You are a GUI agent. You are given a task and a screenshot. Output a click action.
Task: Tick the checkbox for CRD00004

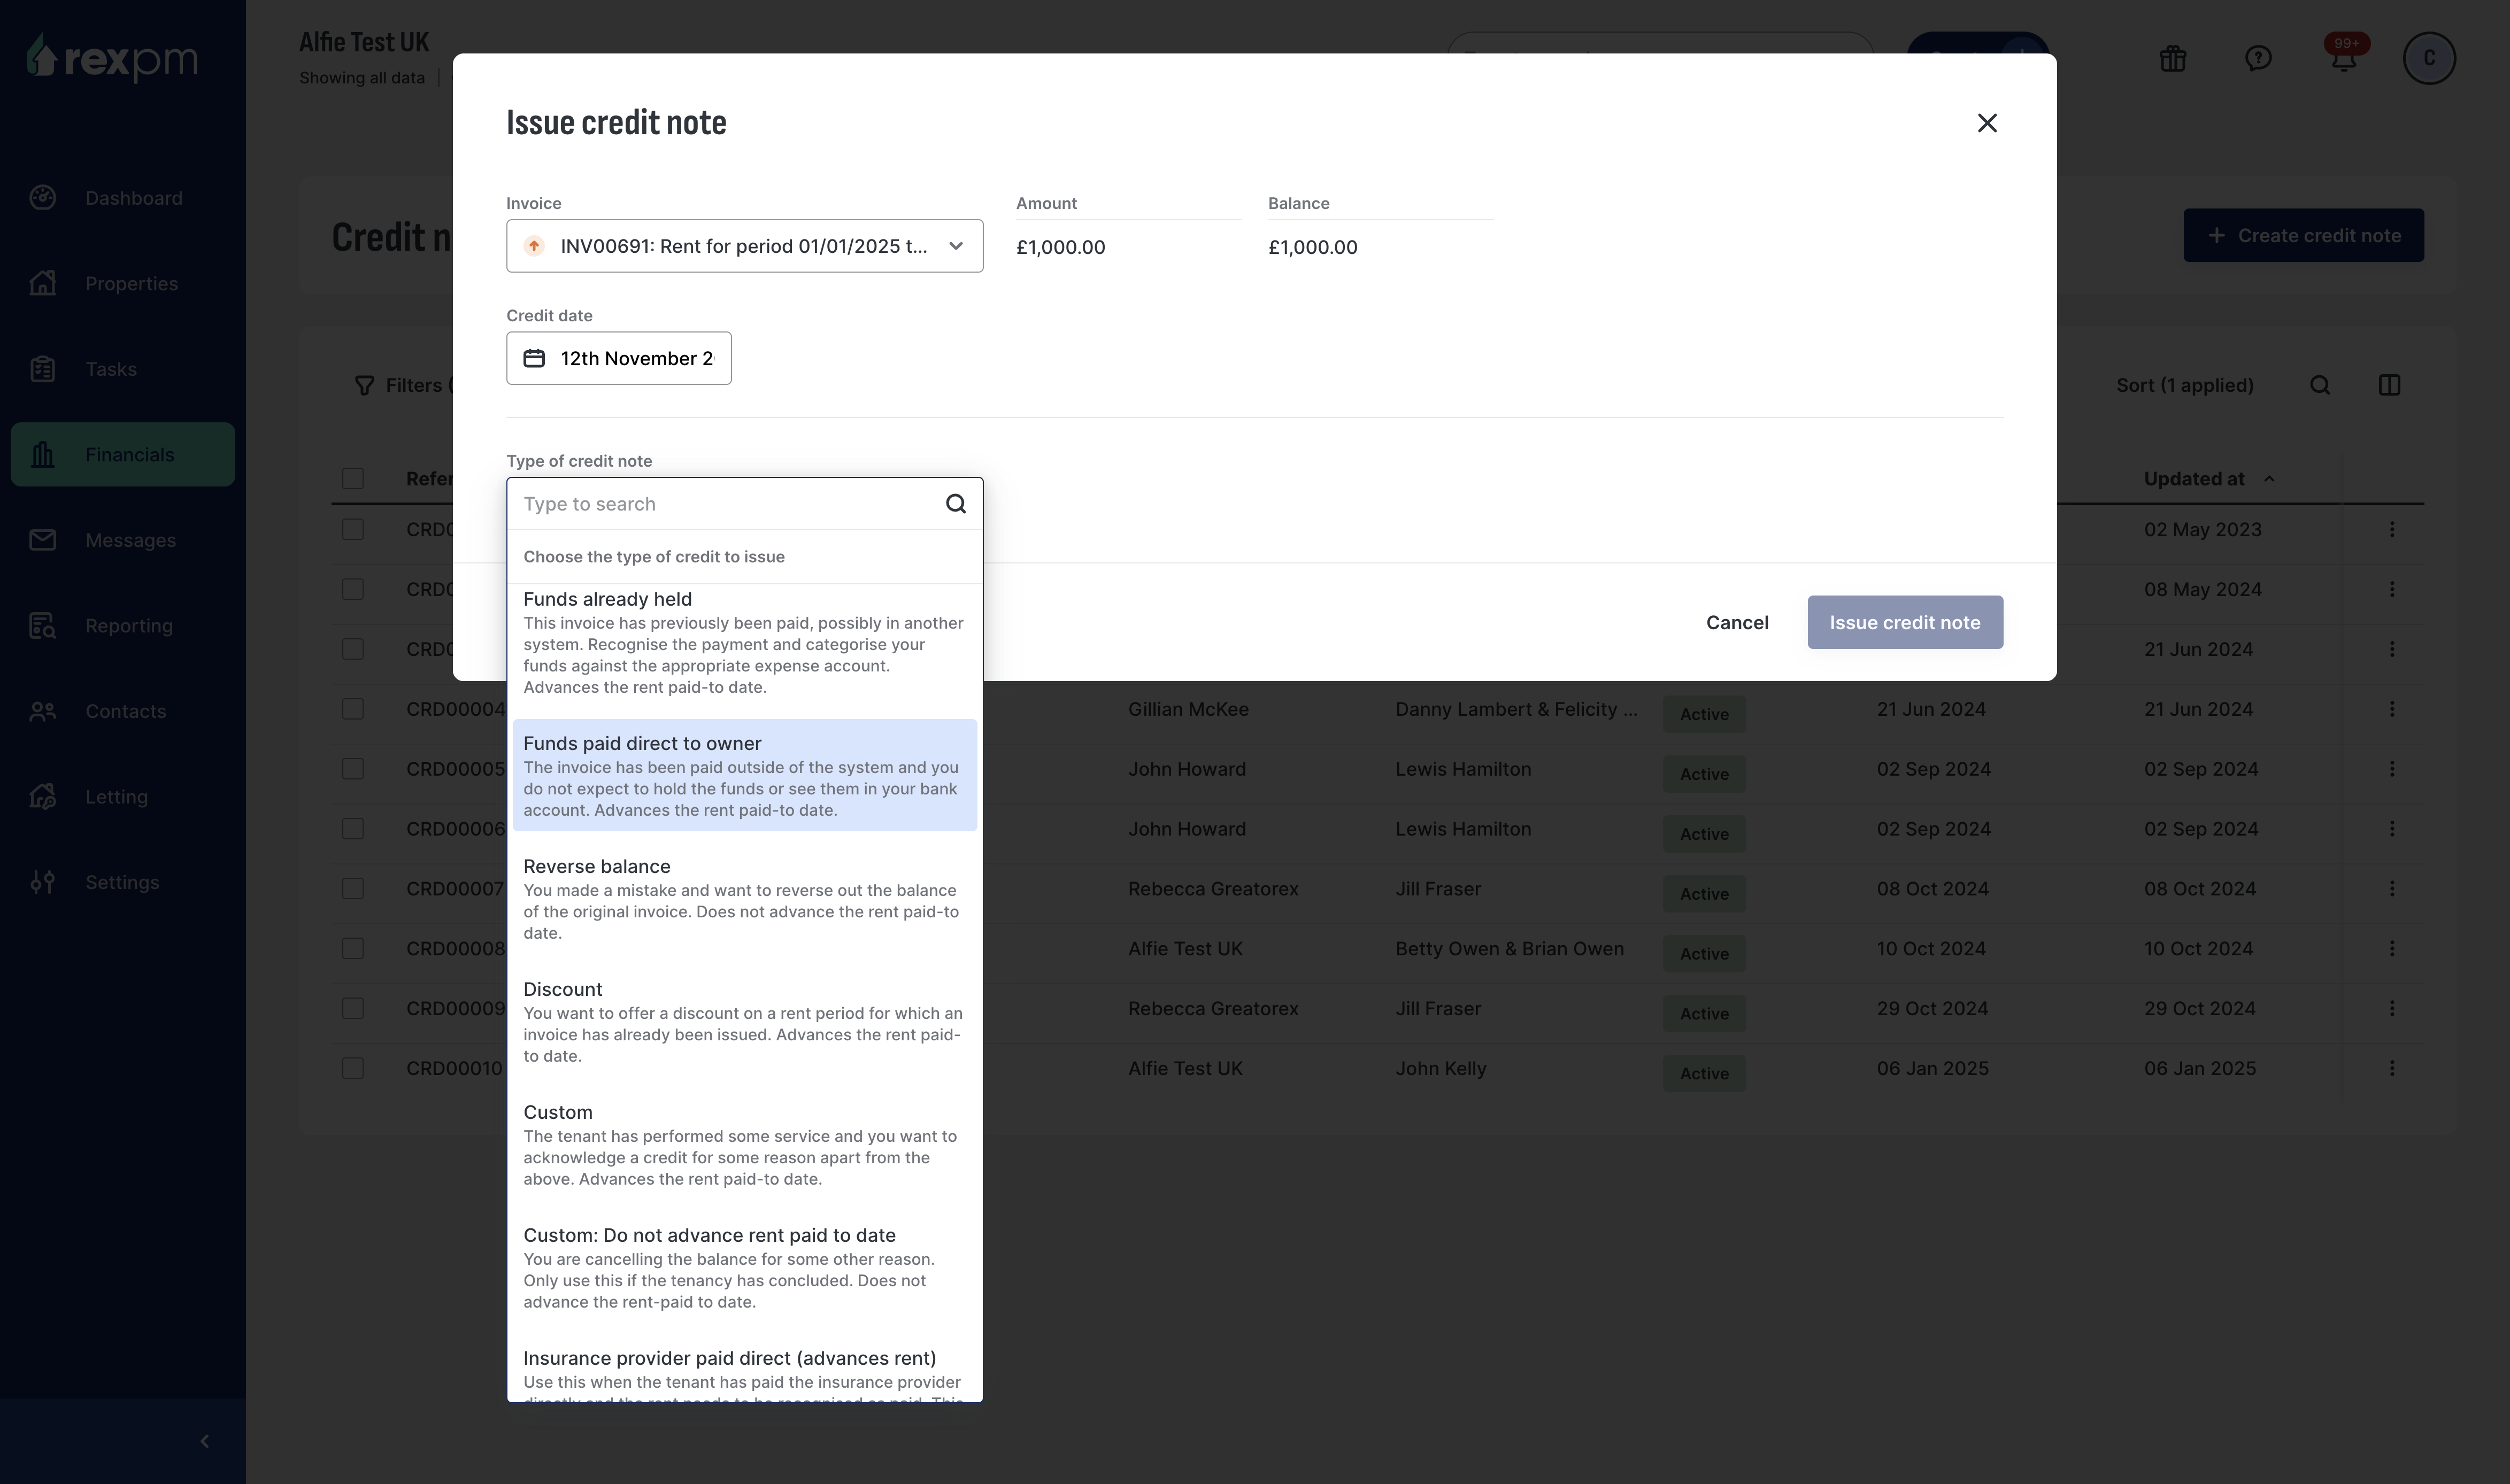click(x=352, y=709)
